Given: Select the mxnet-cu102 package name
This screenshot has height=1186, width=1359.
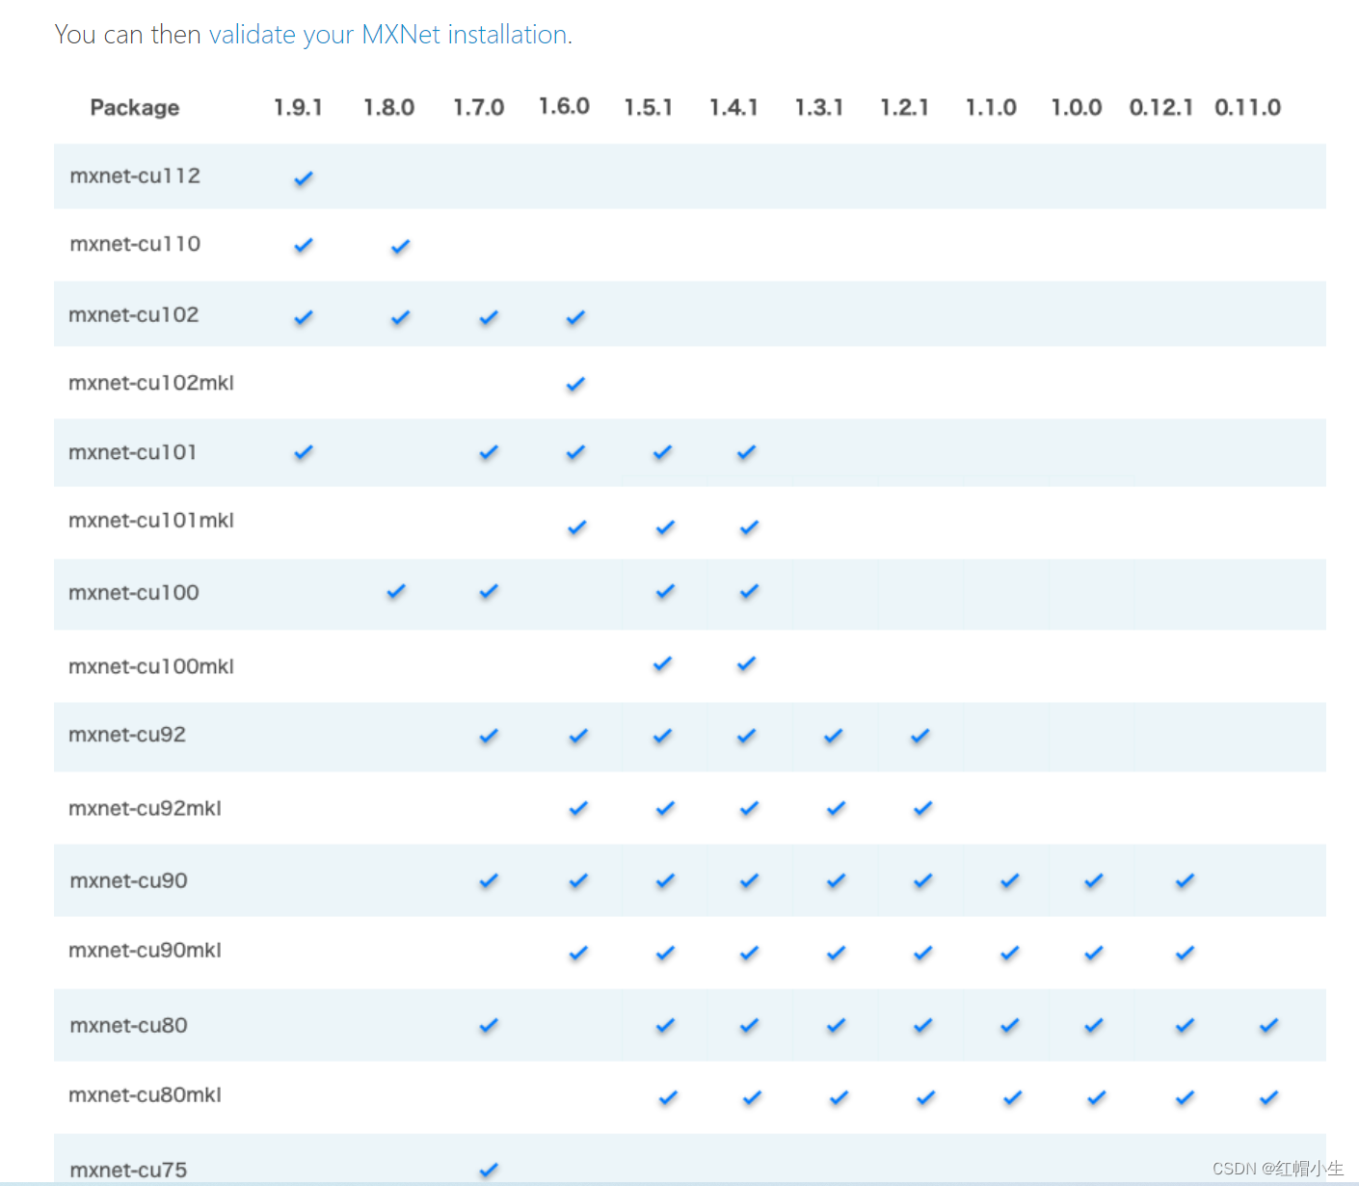Looking at the screenshot, I should pos(134,314).
